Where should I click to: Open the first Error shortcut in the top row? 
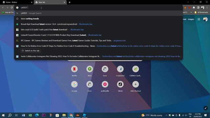[105, 71]
